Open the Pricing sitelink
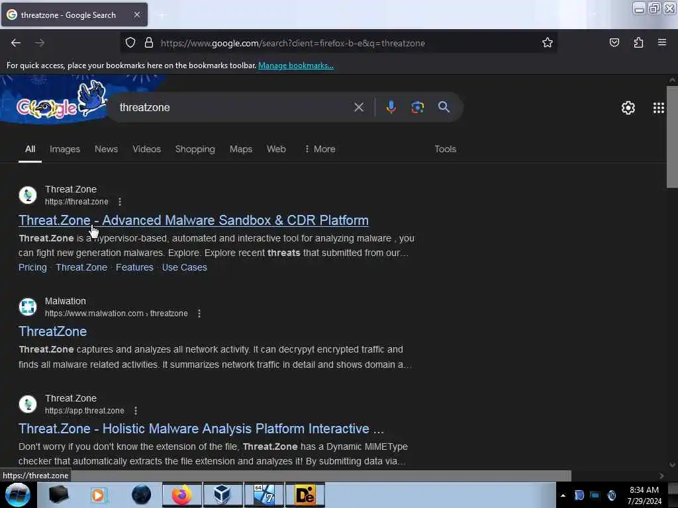Image resolution: width=678 pixels, height=508 pixels. pyautogui.click(x=32, y=267)
